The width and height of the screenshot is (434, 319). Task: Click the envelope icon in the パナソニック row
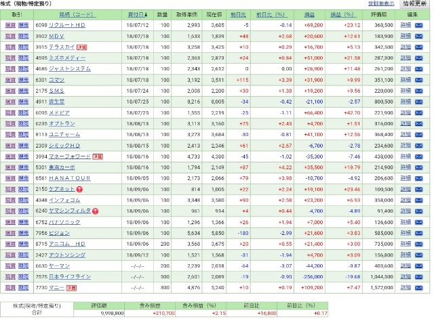(418, 222)
